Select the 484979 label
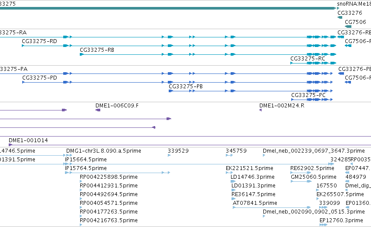This screenshot has width=371, height=227. 356,177
